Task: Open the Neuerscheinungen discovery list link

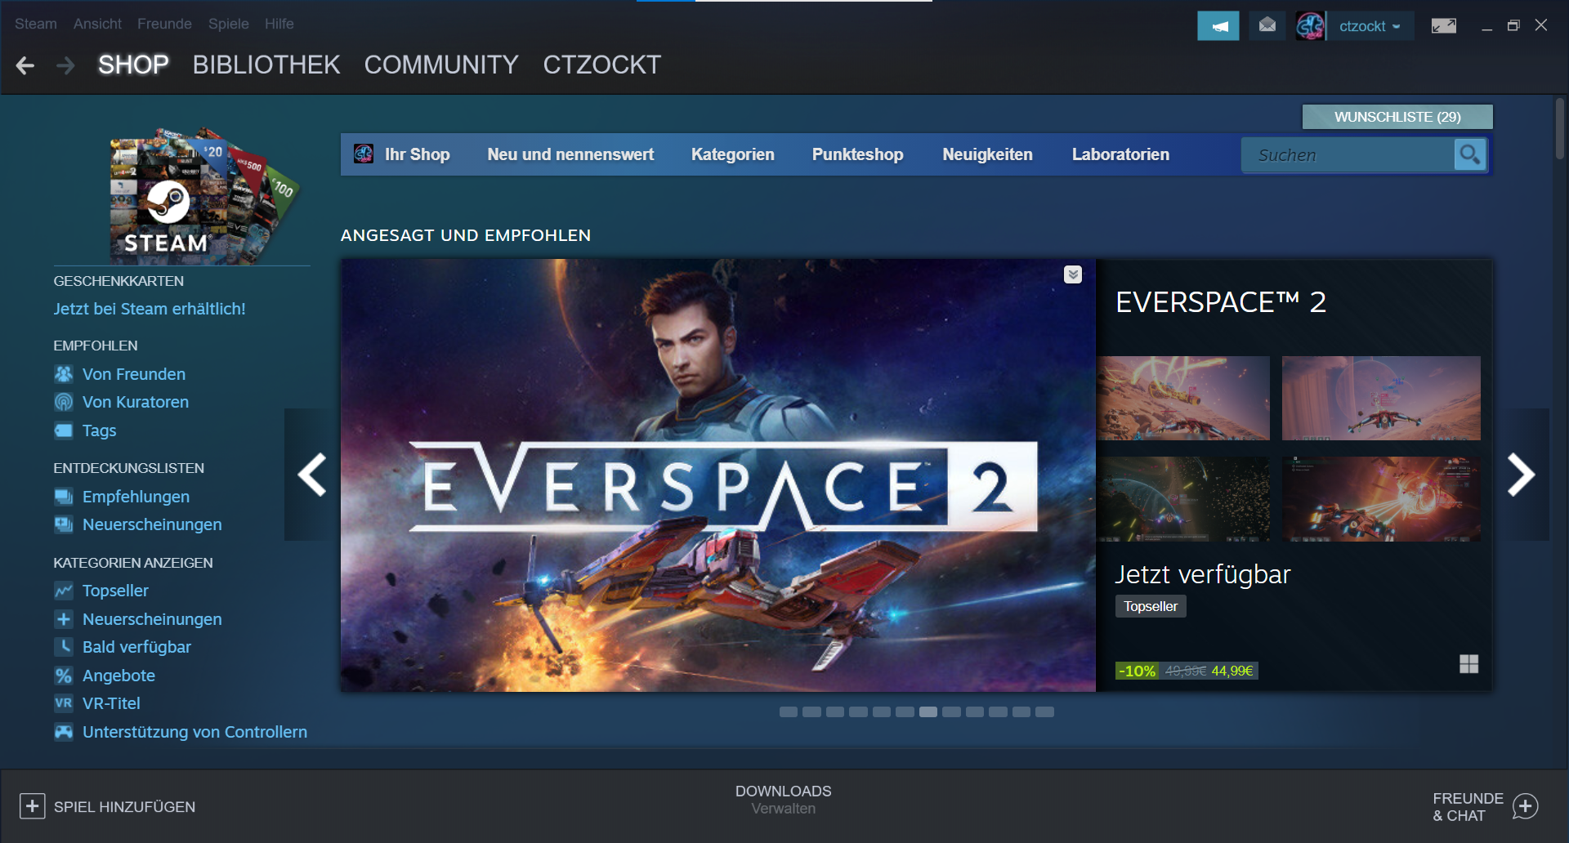Action: (152, 524)
